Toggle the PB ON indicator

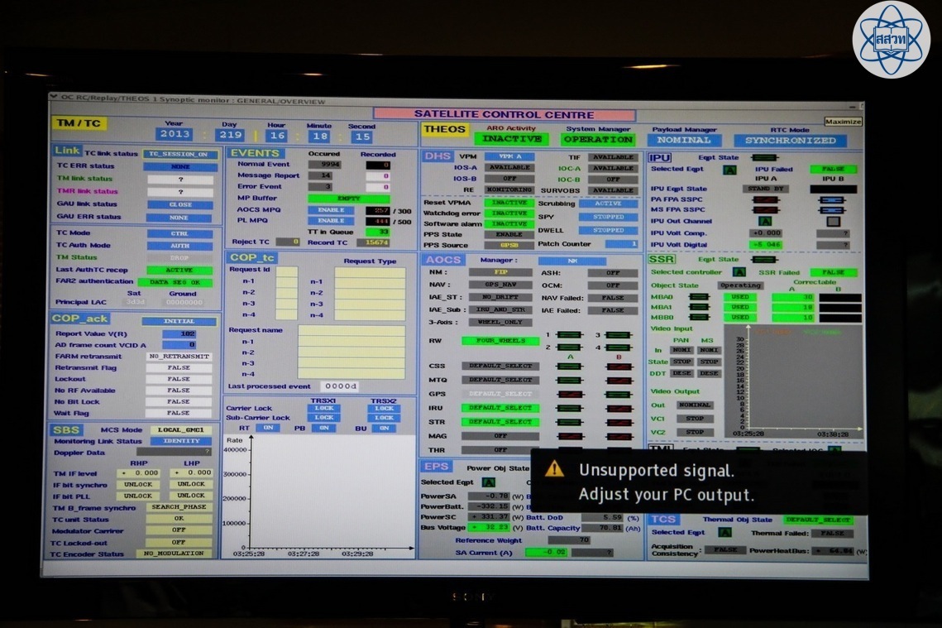324,428
